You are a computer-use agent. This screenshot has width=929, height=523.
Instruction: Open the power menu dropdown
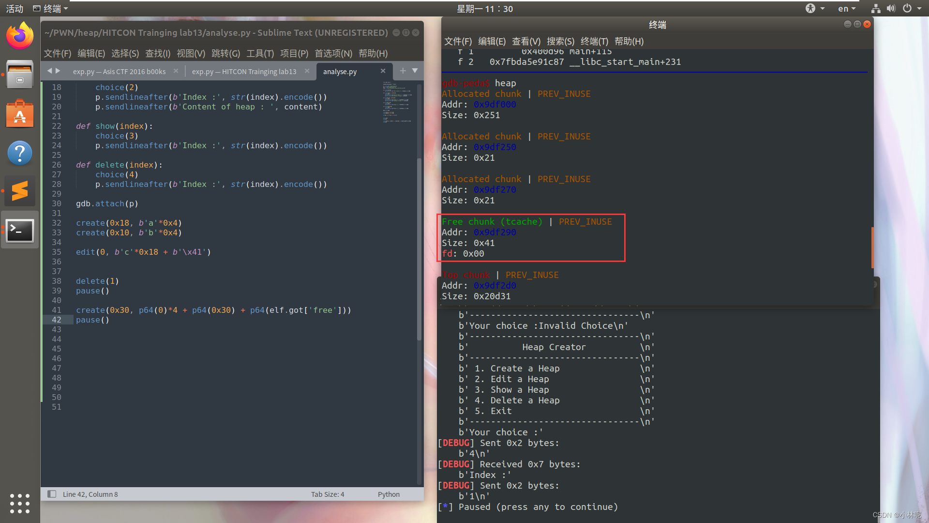pos(911,8)
